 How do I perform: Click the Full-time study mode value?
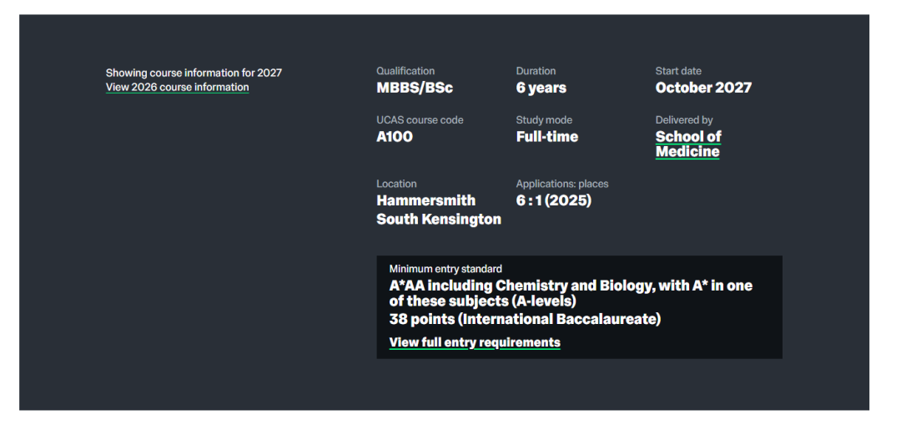tap(546, 137)
